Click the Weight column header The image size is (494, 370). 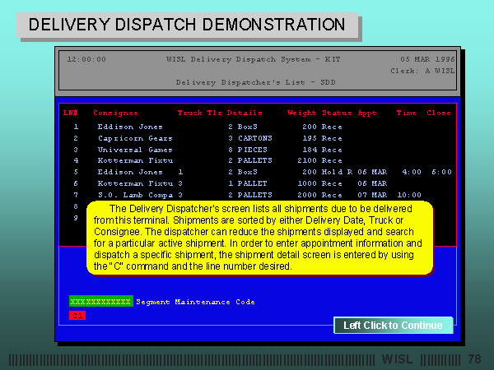coord(301,113)
